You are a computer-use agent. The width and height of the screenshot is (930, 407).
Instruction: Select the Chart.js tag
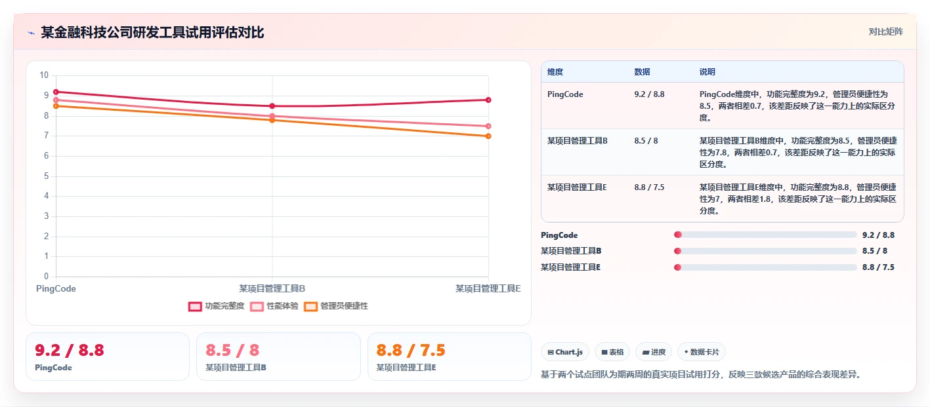coord(565,352)
